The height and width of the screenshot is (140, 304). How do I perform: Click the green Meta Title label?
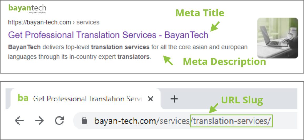tap(200, 13)
